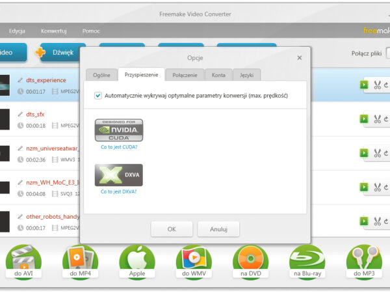Viewport: 390px width, 293px height.
Task: Open the "Co to jest CUDA?" link
Action: pos(119,147)
